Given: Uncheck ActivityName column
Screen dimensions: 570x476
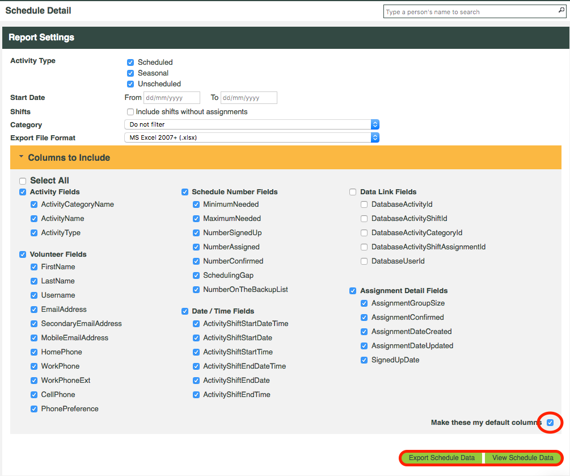Looking at the screenshot, I should pyautogui.click(x=34, y=219).
